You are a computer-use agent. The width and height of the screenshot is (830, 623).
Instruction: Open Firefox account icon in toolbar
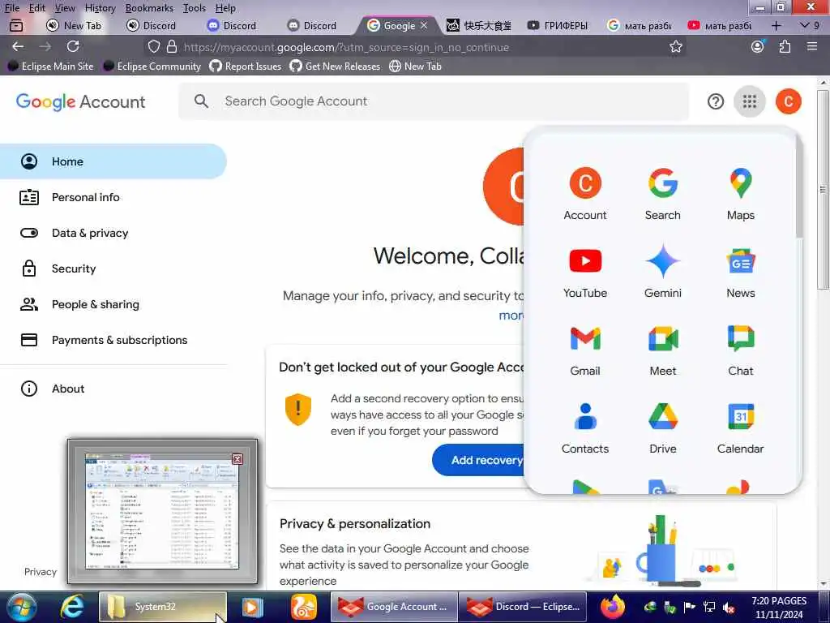pos(758,46)
